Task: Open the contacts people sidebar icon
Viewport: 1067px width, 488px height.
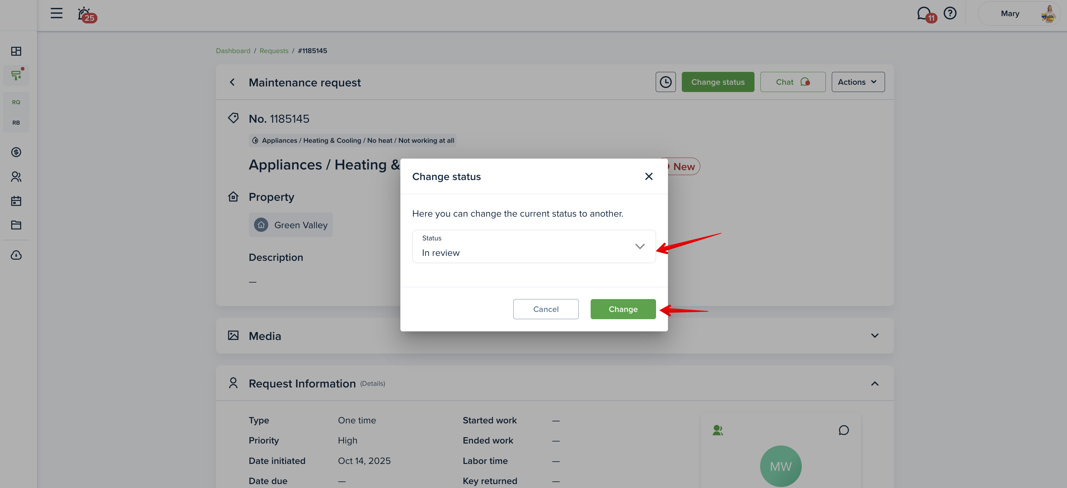Action: click(x=16, y=177)
